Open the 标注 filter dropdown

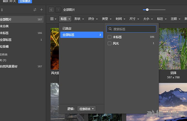(162, 19)
